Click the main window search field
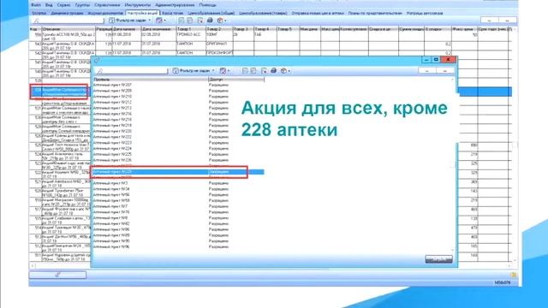This screenshot has width=548, height=308. coord(67,21)
